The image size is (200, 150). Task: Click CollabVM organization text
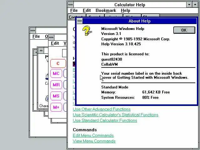[109, 64]
